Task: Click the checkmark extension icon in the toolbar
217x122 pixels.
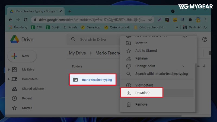Action: pyautogui.click(x=167, y=20)
